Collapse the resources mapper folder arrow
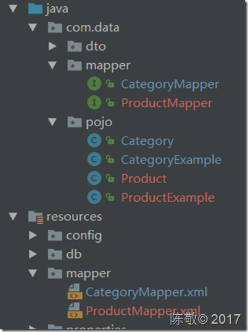 click(33, 273)
